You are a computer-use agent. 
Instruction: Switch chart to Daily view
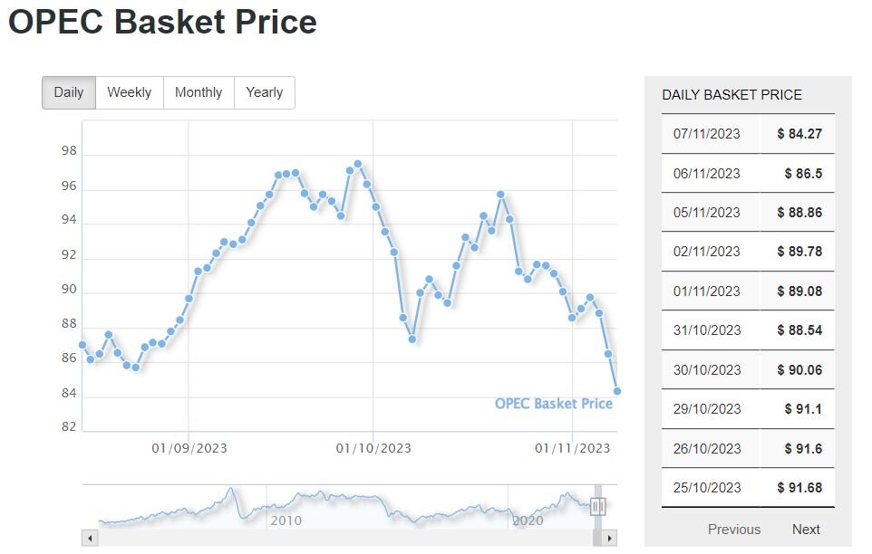[69, 92]
